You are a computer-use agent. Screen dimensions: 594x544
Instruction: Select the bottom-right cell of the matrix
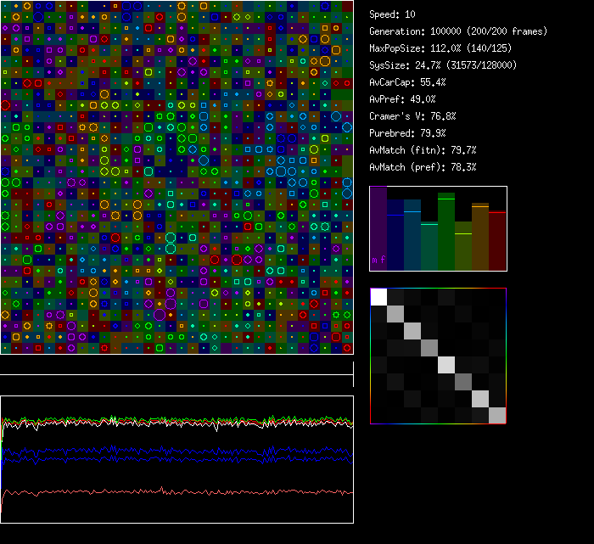tap(497, 415)
